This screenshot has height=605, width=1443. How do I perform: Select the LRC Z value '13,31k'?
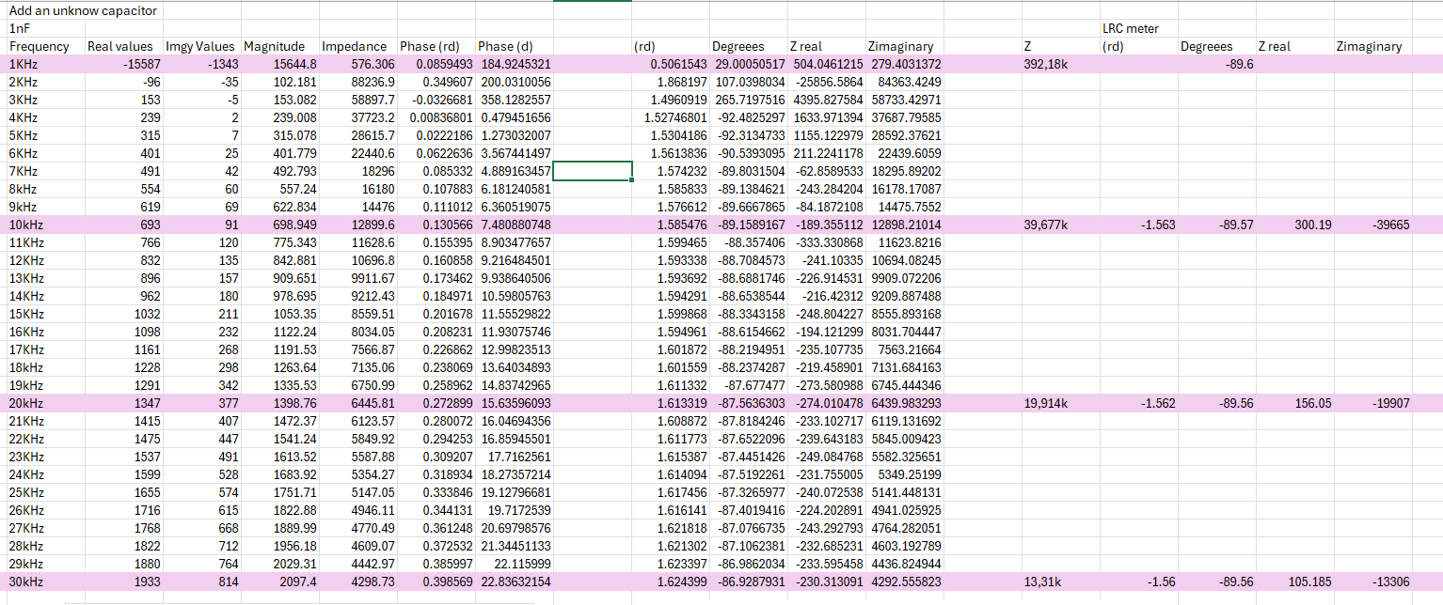[1042, 582]
